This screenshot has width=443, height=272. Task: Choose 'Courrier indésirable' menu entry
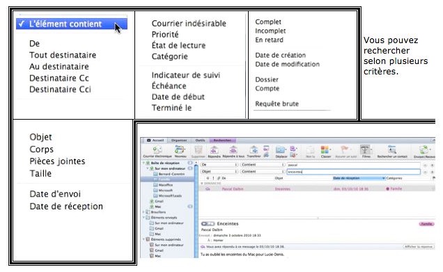[189, 24]
